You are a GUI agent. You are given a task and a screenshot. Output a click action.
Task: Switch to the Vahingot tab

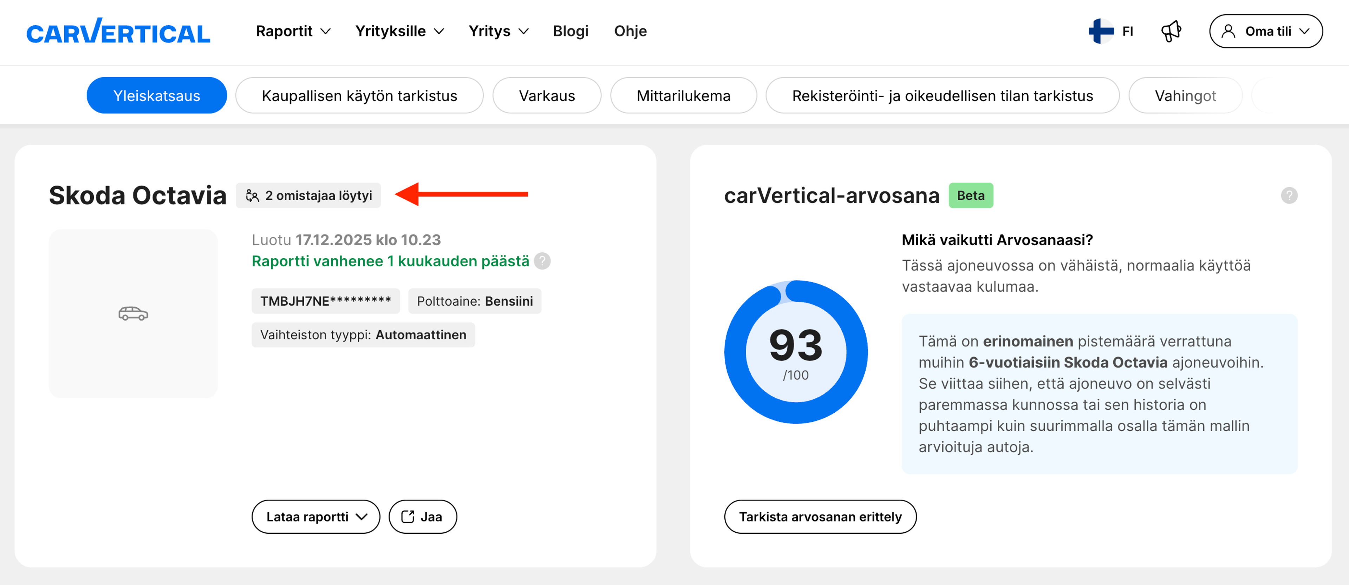1185,95
